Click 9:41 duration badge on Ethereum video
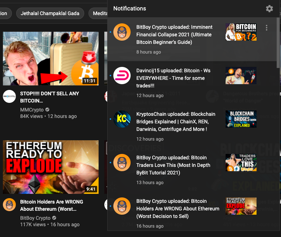Image resolution: width=281 pixels, height=237 pixels. [91, 189]
